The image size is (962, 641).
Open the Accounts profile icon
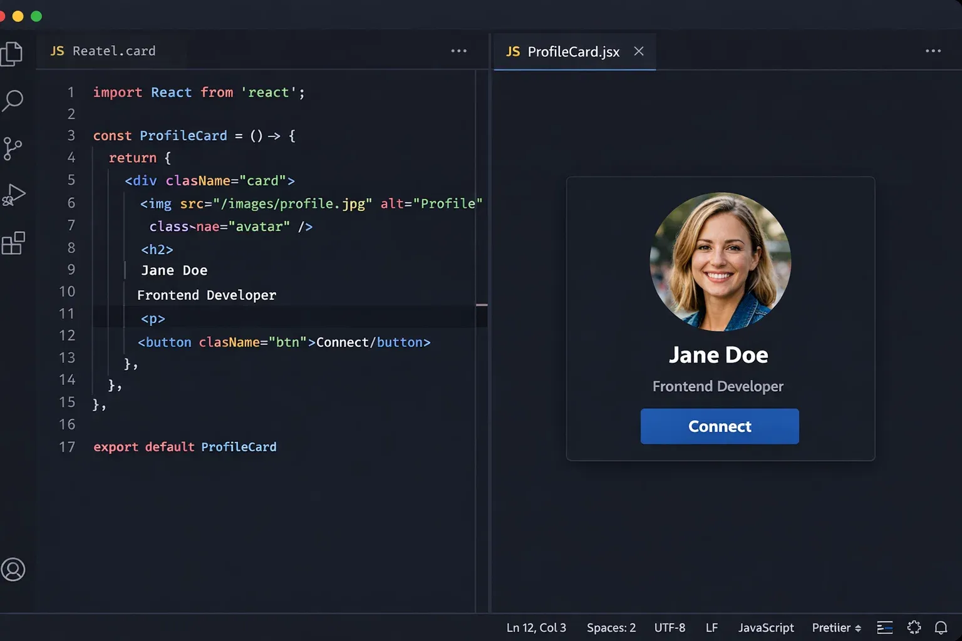(x=13, y=569)
